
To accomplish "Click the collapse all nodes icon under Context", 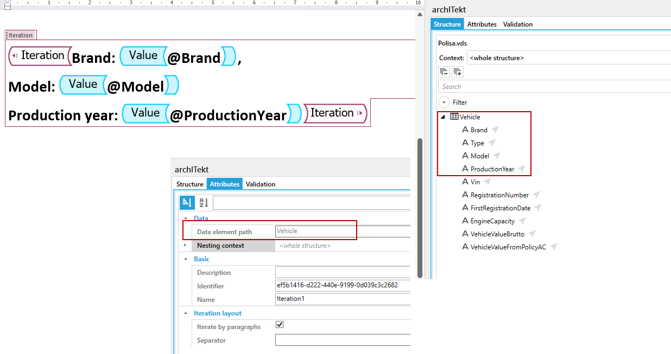I will coord(444,72).
